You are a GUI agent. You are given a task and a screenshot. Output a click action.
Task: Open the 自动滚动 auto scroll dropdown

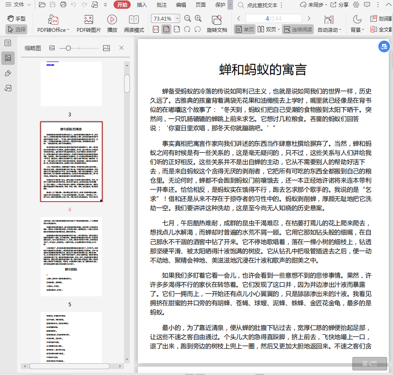pos(329,23)
